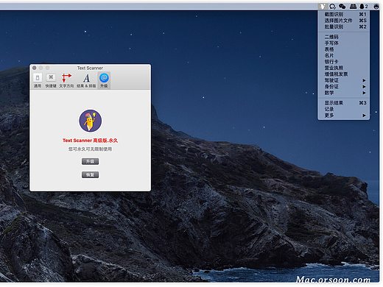Open the 结果 & 排版 preferences tab

pos(86,80)
